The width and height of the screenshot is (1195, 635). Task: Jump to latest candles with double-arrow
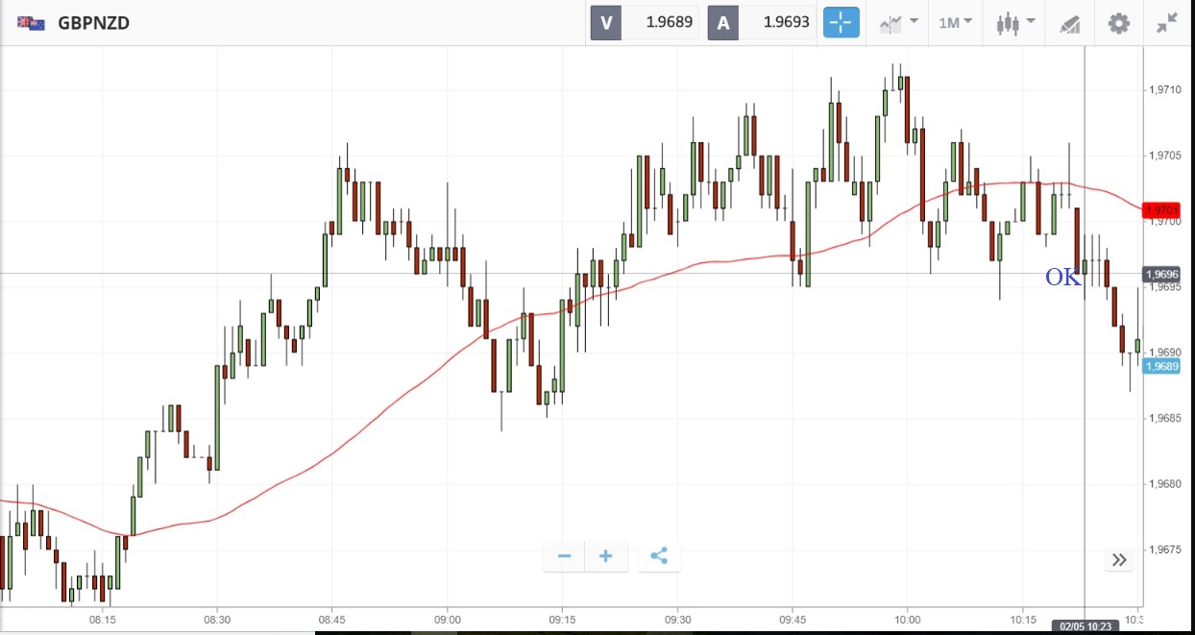click(1119, 560)
